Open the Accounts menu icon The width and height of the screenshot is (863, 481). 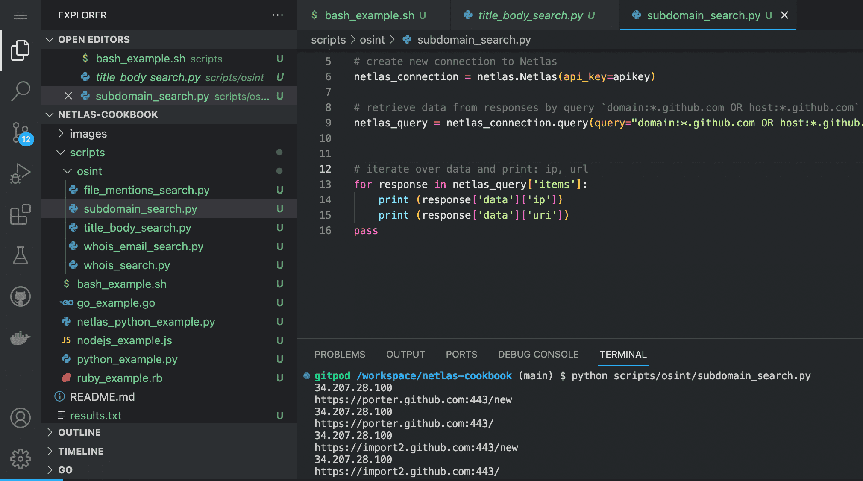pos(20,418)
